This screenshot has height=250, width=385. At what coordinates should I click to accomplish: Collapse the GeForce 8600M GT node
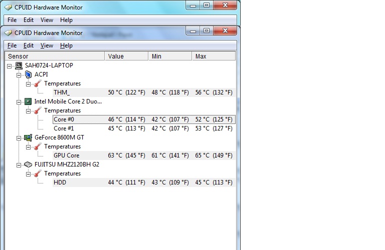click(x=19, y=138)
